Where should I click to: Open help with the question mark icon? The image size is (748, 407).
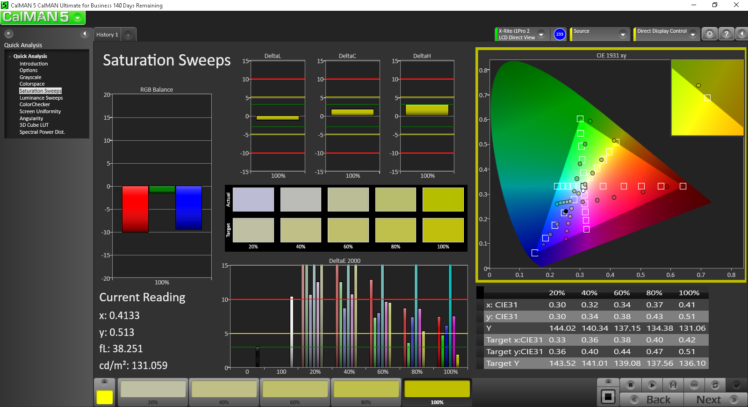[x=726, y=34]
